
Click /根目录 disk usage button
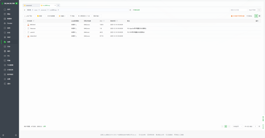coord(84,16)
